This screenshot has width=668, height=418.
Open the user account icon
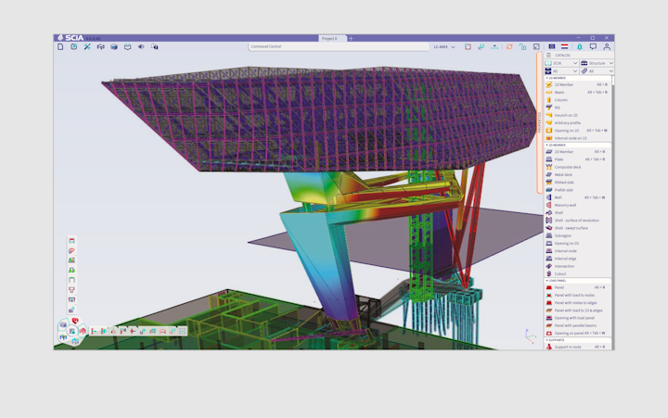(x=607, y=46)
